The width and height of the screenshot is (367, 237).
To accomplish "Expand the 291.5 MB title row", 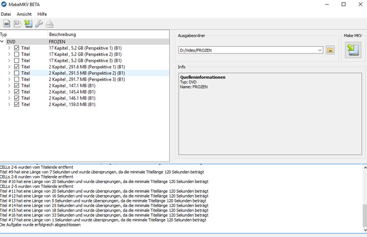I will click(x=9, y=73).
